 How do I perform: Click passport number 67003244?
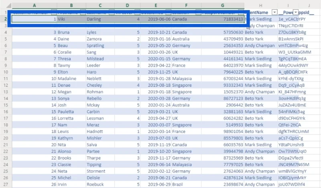(x=223, y=78)
